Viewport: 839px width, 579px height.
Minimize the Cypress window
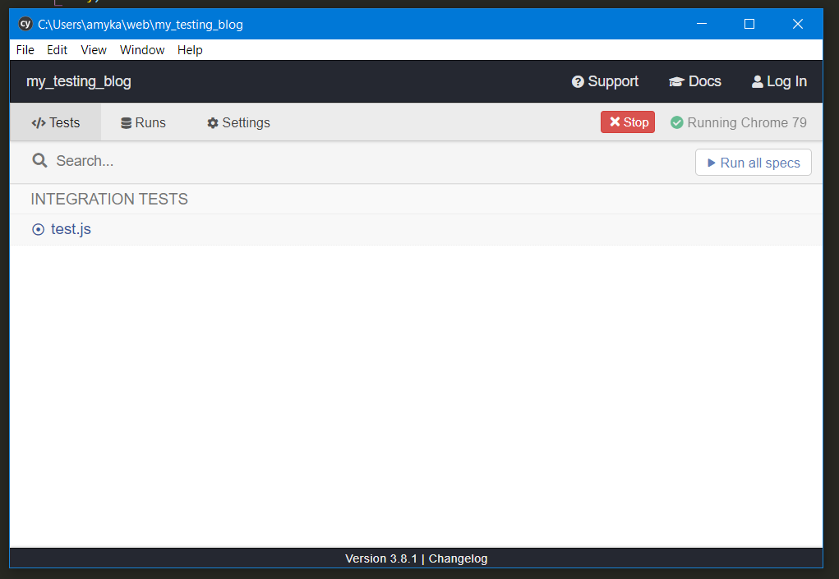pos(702,24)
